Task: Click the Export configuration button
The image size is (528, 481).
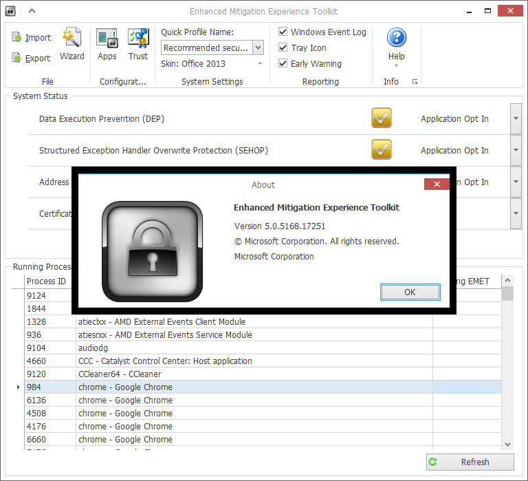Action: pyautogui.click(x=31, y=58)
